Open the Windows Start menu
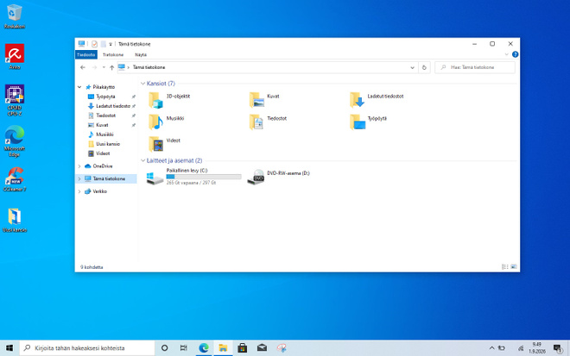The image size is (570, 356). click(9, 348)
